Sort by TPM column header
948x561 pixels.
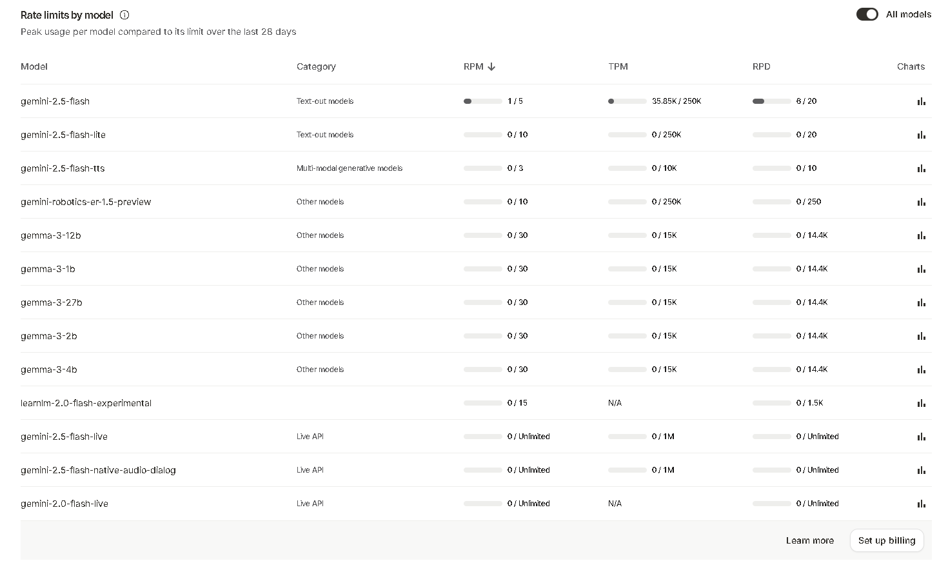[618, 66]
